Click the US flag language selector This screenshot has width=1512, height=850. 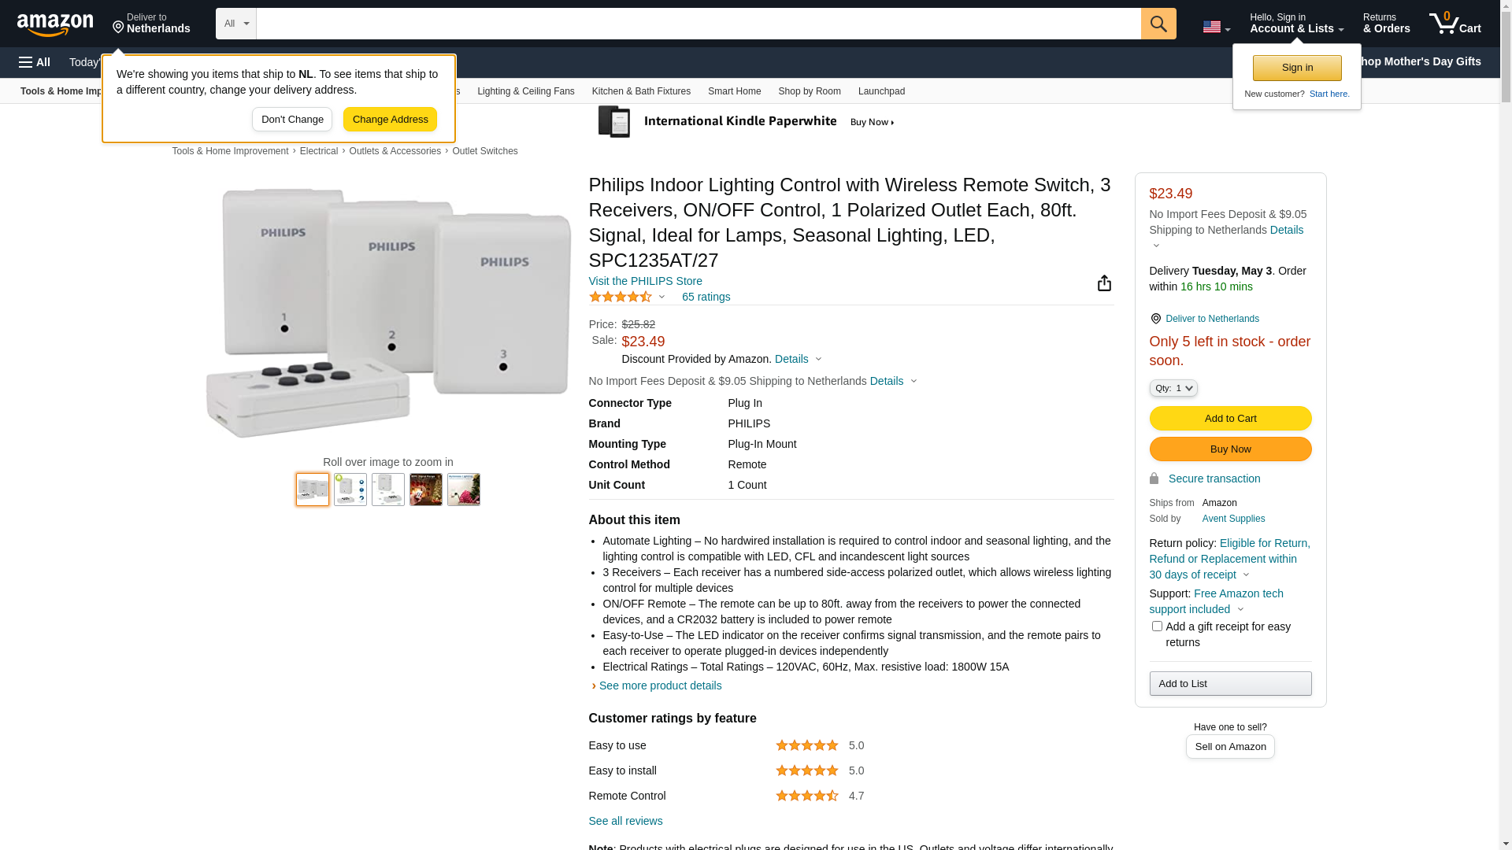(x=1215, y=27)
